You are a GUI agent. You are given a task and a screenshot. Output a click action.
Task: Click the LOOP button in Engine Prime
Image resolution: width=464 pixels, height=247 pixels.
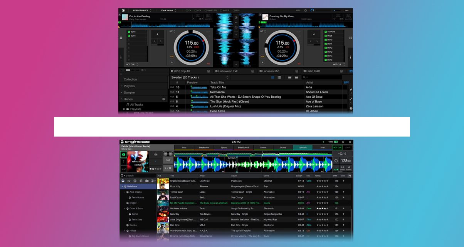tap(348, 147)
